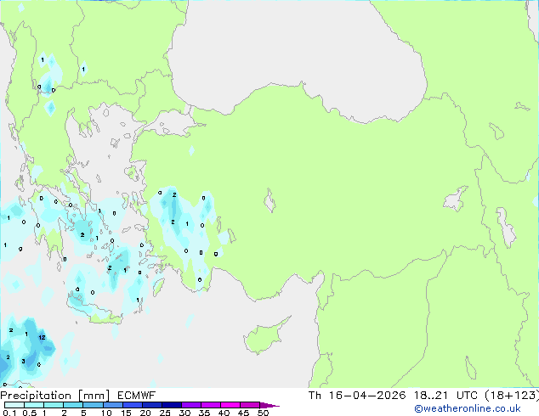Select the 10–15 mm legend color swatch
539x416 pixels.
[x=112, y=405]
